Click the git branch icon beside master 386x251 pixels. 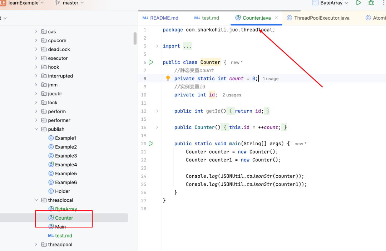(x=57, y=3)
